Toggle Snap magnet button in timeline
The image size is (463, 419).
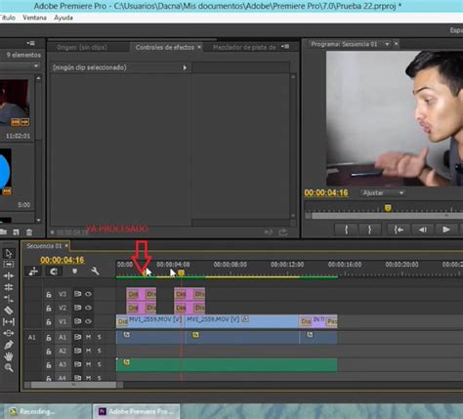(x=54, y=271)
